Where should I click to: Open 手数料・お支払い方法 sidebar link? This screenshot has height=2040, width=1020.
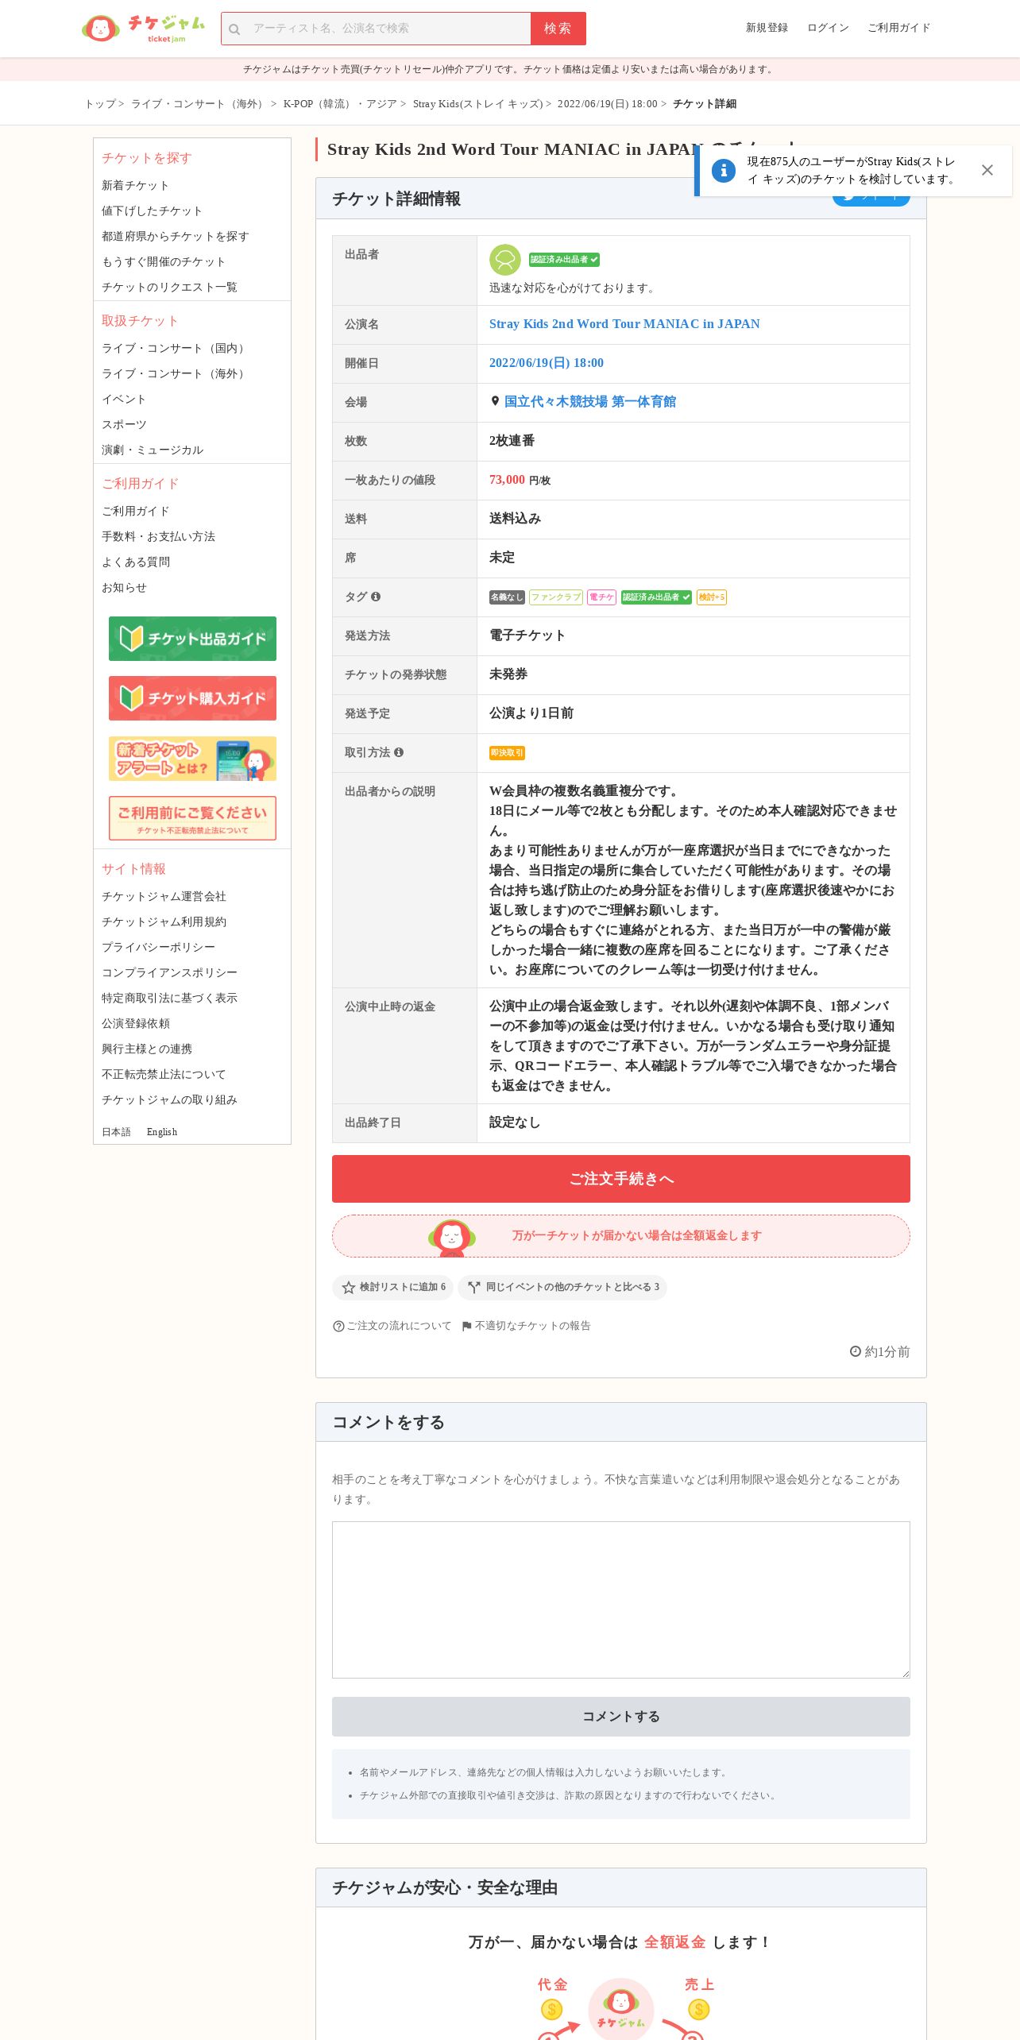(x=158, y=537)
